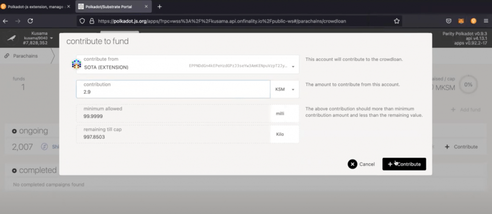This screenshot has width=492, height=214.
Task: Click the SOTA account identicon
Action: click(x=76, y=64)
